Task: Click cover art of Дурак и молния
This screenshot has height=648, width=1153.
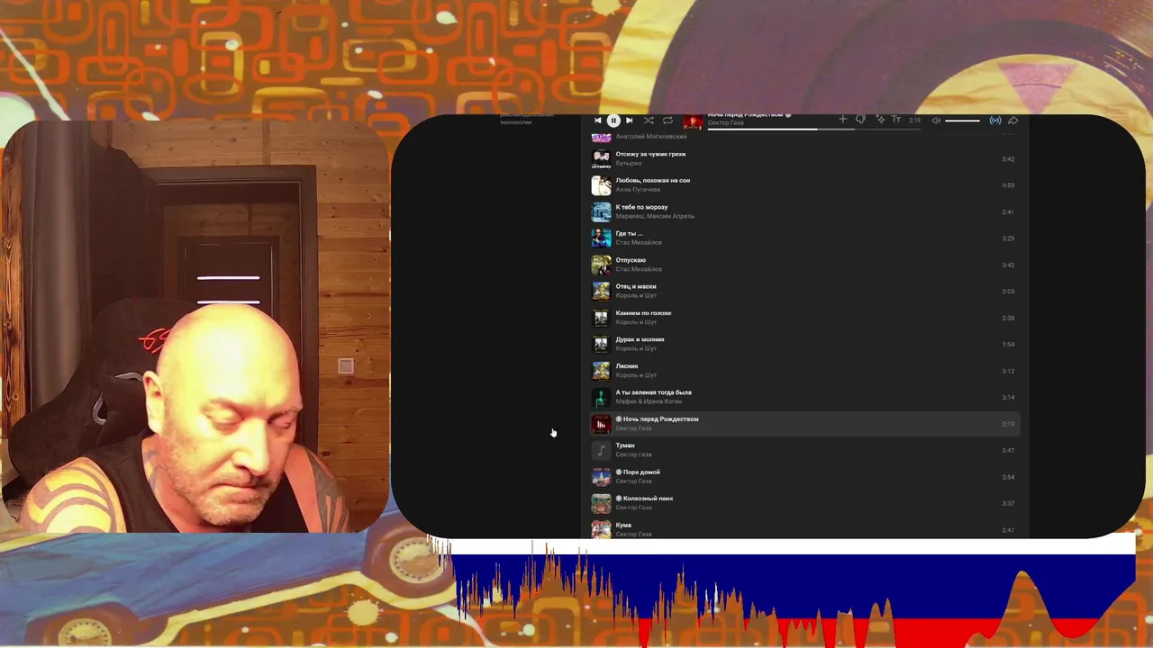Action: click(x=601, y=344)
